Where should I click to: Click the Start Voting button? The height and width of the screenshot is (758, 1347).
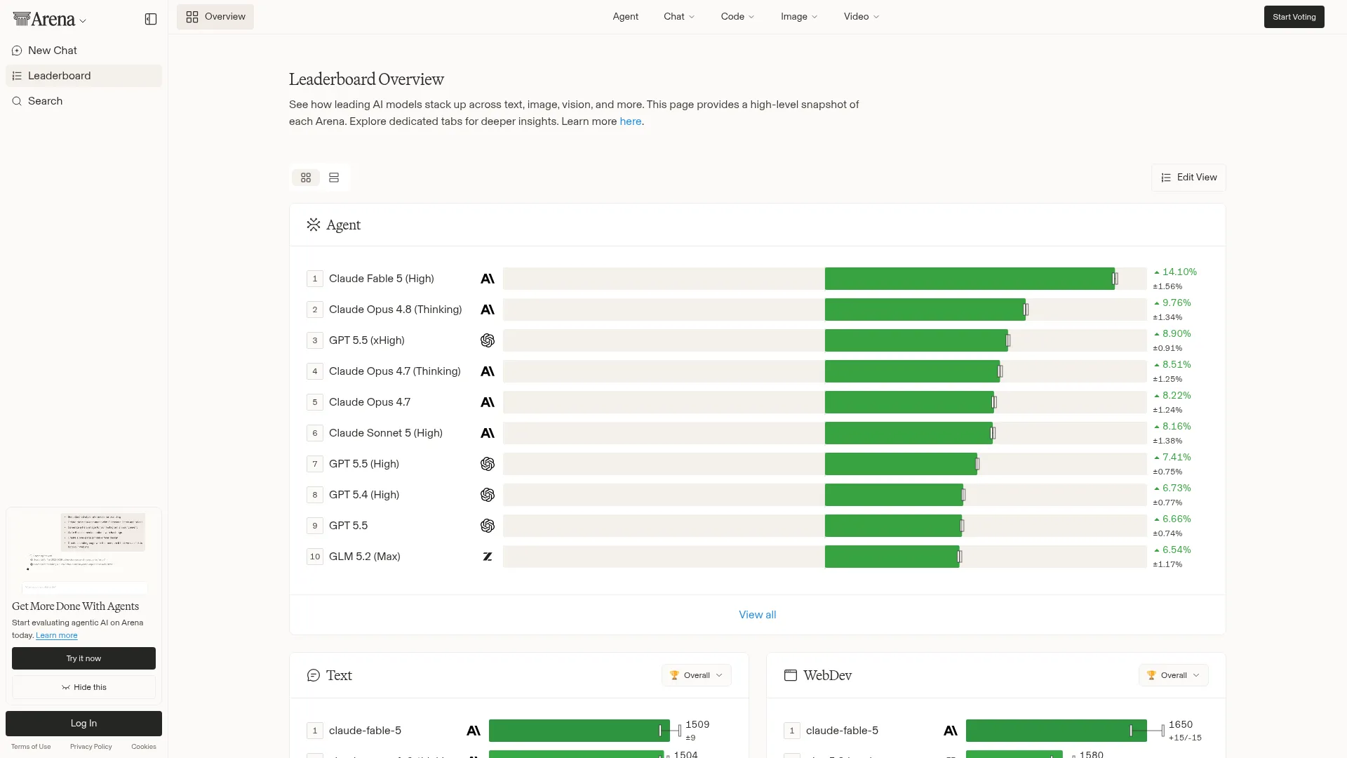(x=1294, y=17)
